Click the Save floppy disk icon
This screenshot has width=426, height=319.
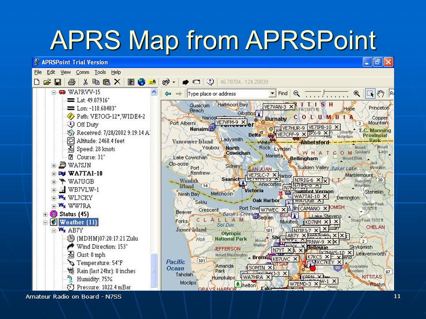coord(58,82)
